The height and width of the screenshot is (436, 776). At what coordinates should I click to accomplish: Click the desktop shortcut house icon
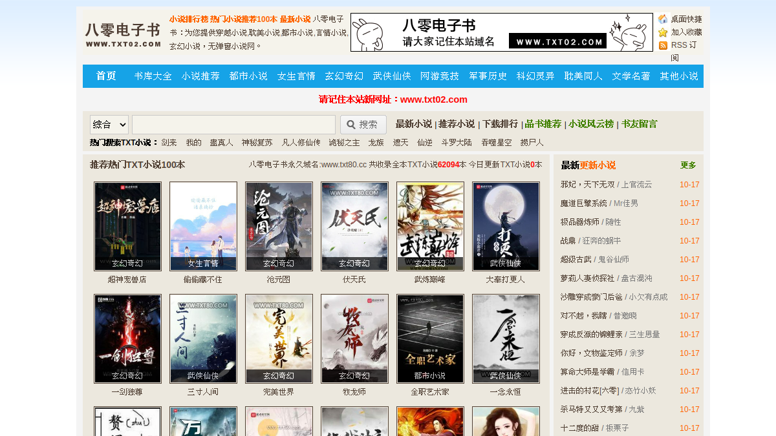click(663, 19)
